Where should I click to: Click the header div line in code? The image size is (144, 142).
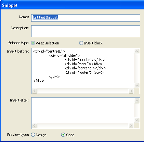click(x=85, y=60)
